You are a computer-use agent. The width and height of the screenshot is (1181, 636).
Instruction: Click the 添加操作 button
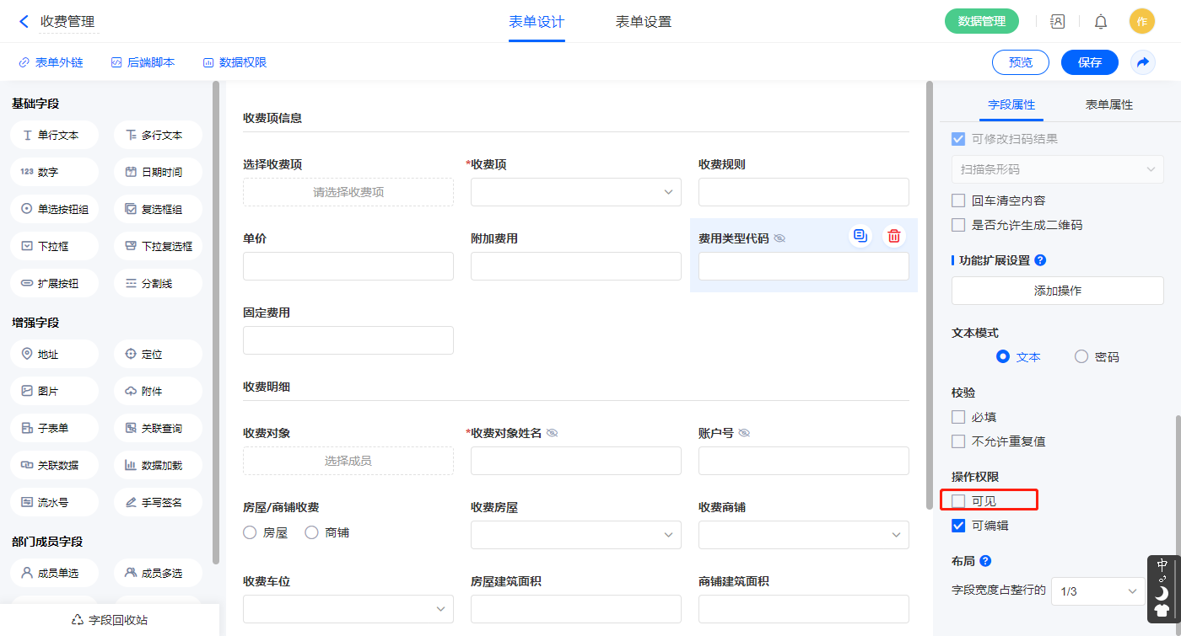1057,291
